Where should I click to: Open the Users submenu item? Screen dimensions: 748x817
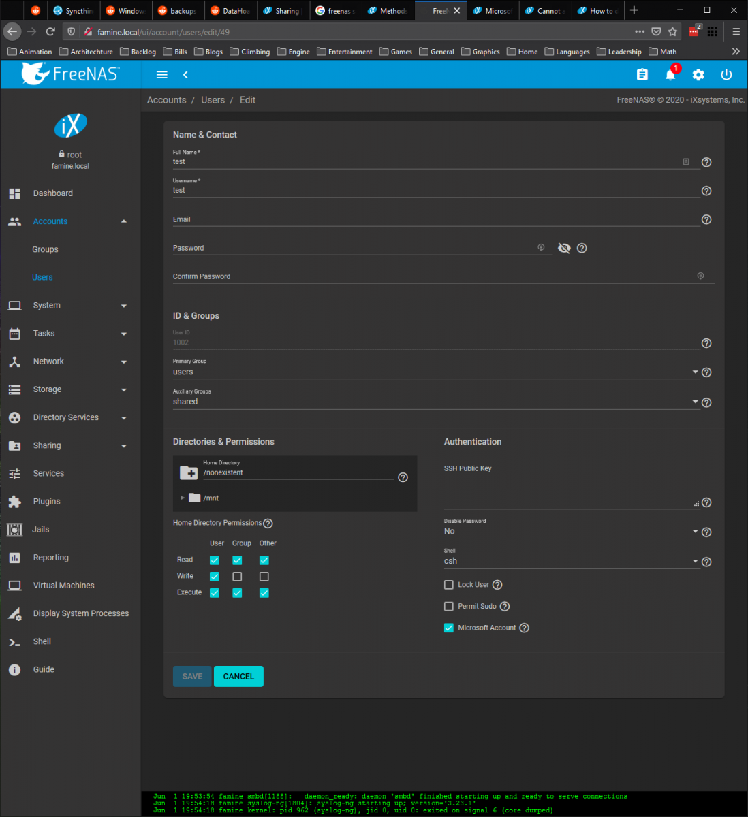click(x=42, y=278)
